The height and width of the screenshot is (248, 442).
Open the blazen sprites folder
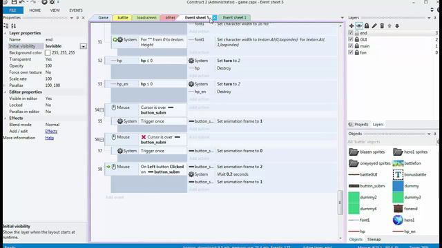(367, 152)
